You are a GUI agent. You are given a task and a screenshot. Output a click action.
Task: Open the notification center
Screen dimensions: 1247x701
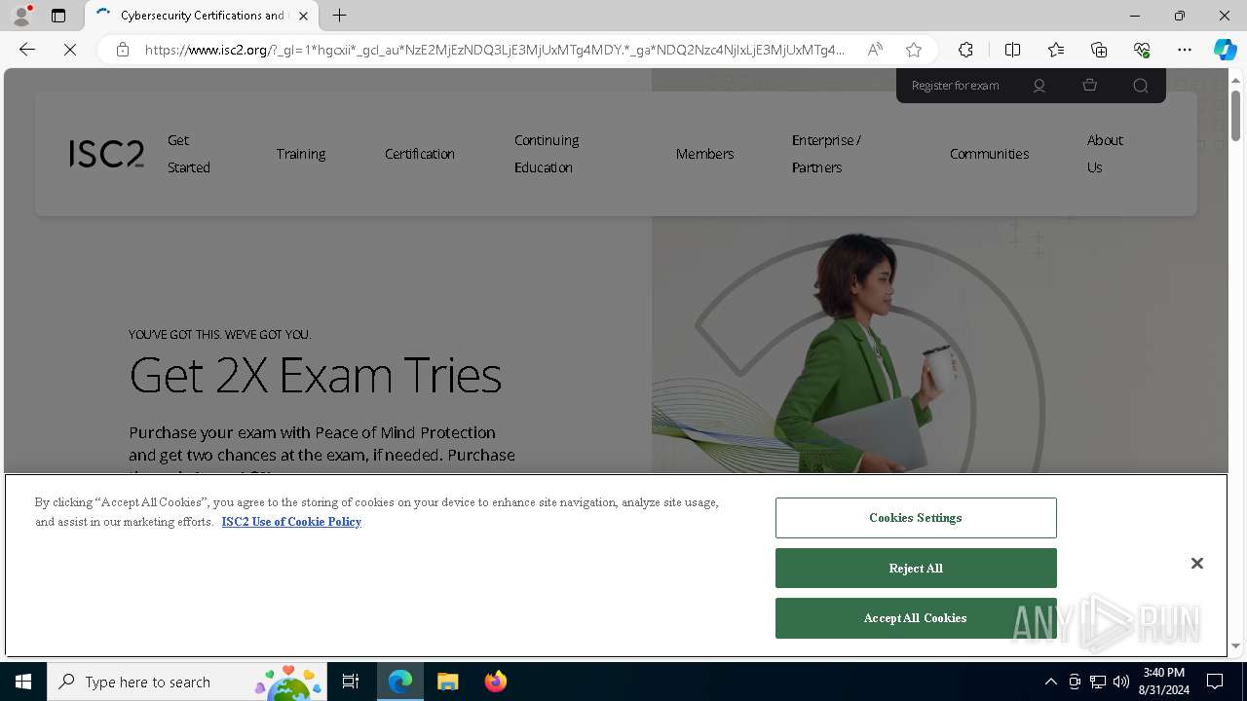pos(1215,682)
